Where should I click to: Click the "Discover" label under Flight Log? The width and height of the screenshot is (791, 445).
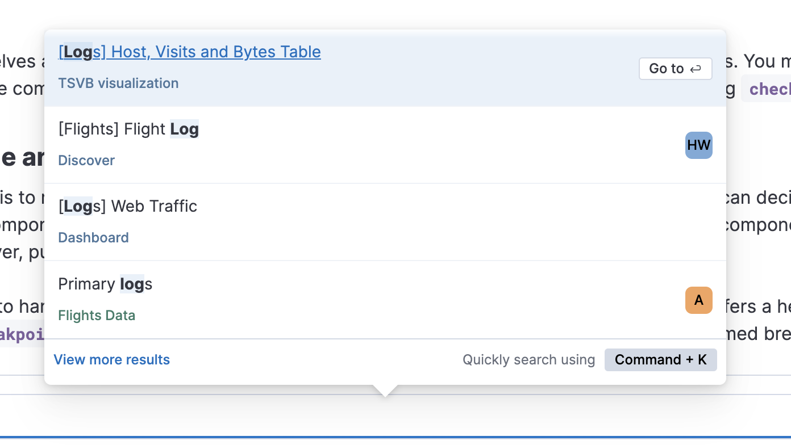pyautogui.click(x=86, y=161)
